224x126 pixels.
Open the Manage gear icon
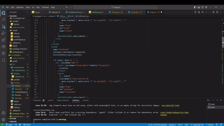click(x=3, y=119)
